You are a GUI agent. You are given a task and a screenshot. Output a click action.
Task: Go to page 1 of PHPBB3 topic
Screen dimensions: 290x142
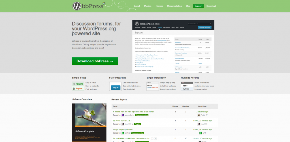coord(152,139)
